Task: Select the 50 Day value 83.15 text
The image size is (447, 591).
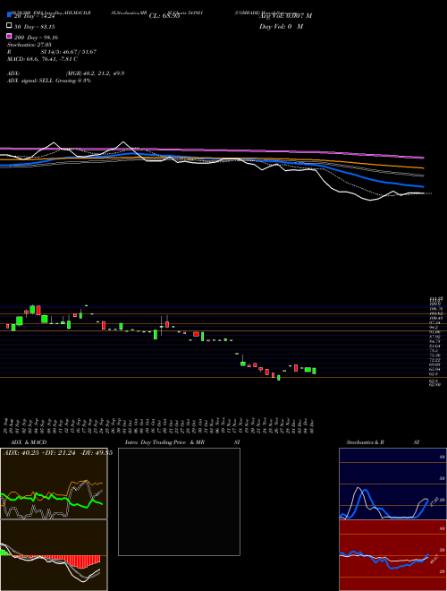Action: pos(46,26)
